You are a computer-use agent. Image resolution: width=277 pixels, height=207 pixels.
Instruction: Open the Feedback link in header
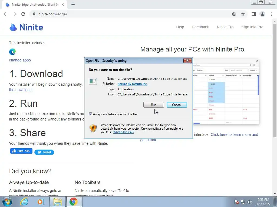click(200, 27)
